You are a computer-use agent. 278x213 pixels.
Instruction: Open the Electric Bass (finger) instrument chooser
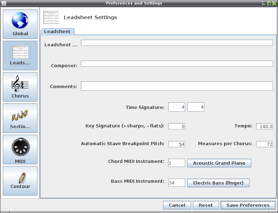click(x=218, y=183)
